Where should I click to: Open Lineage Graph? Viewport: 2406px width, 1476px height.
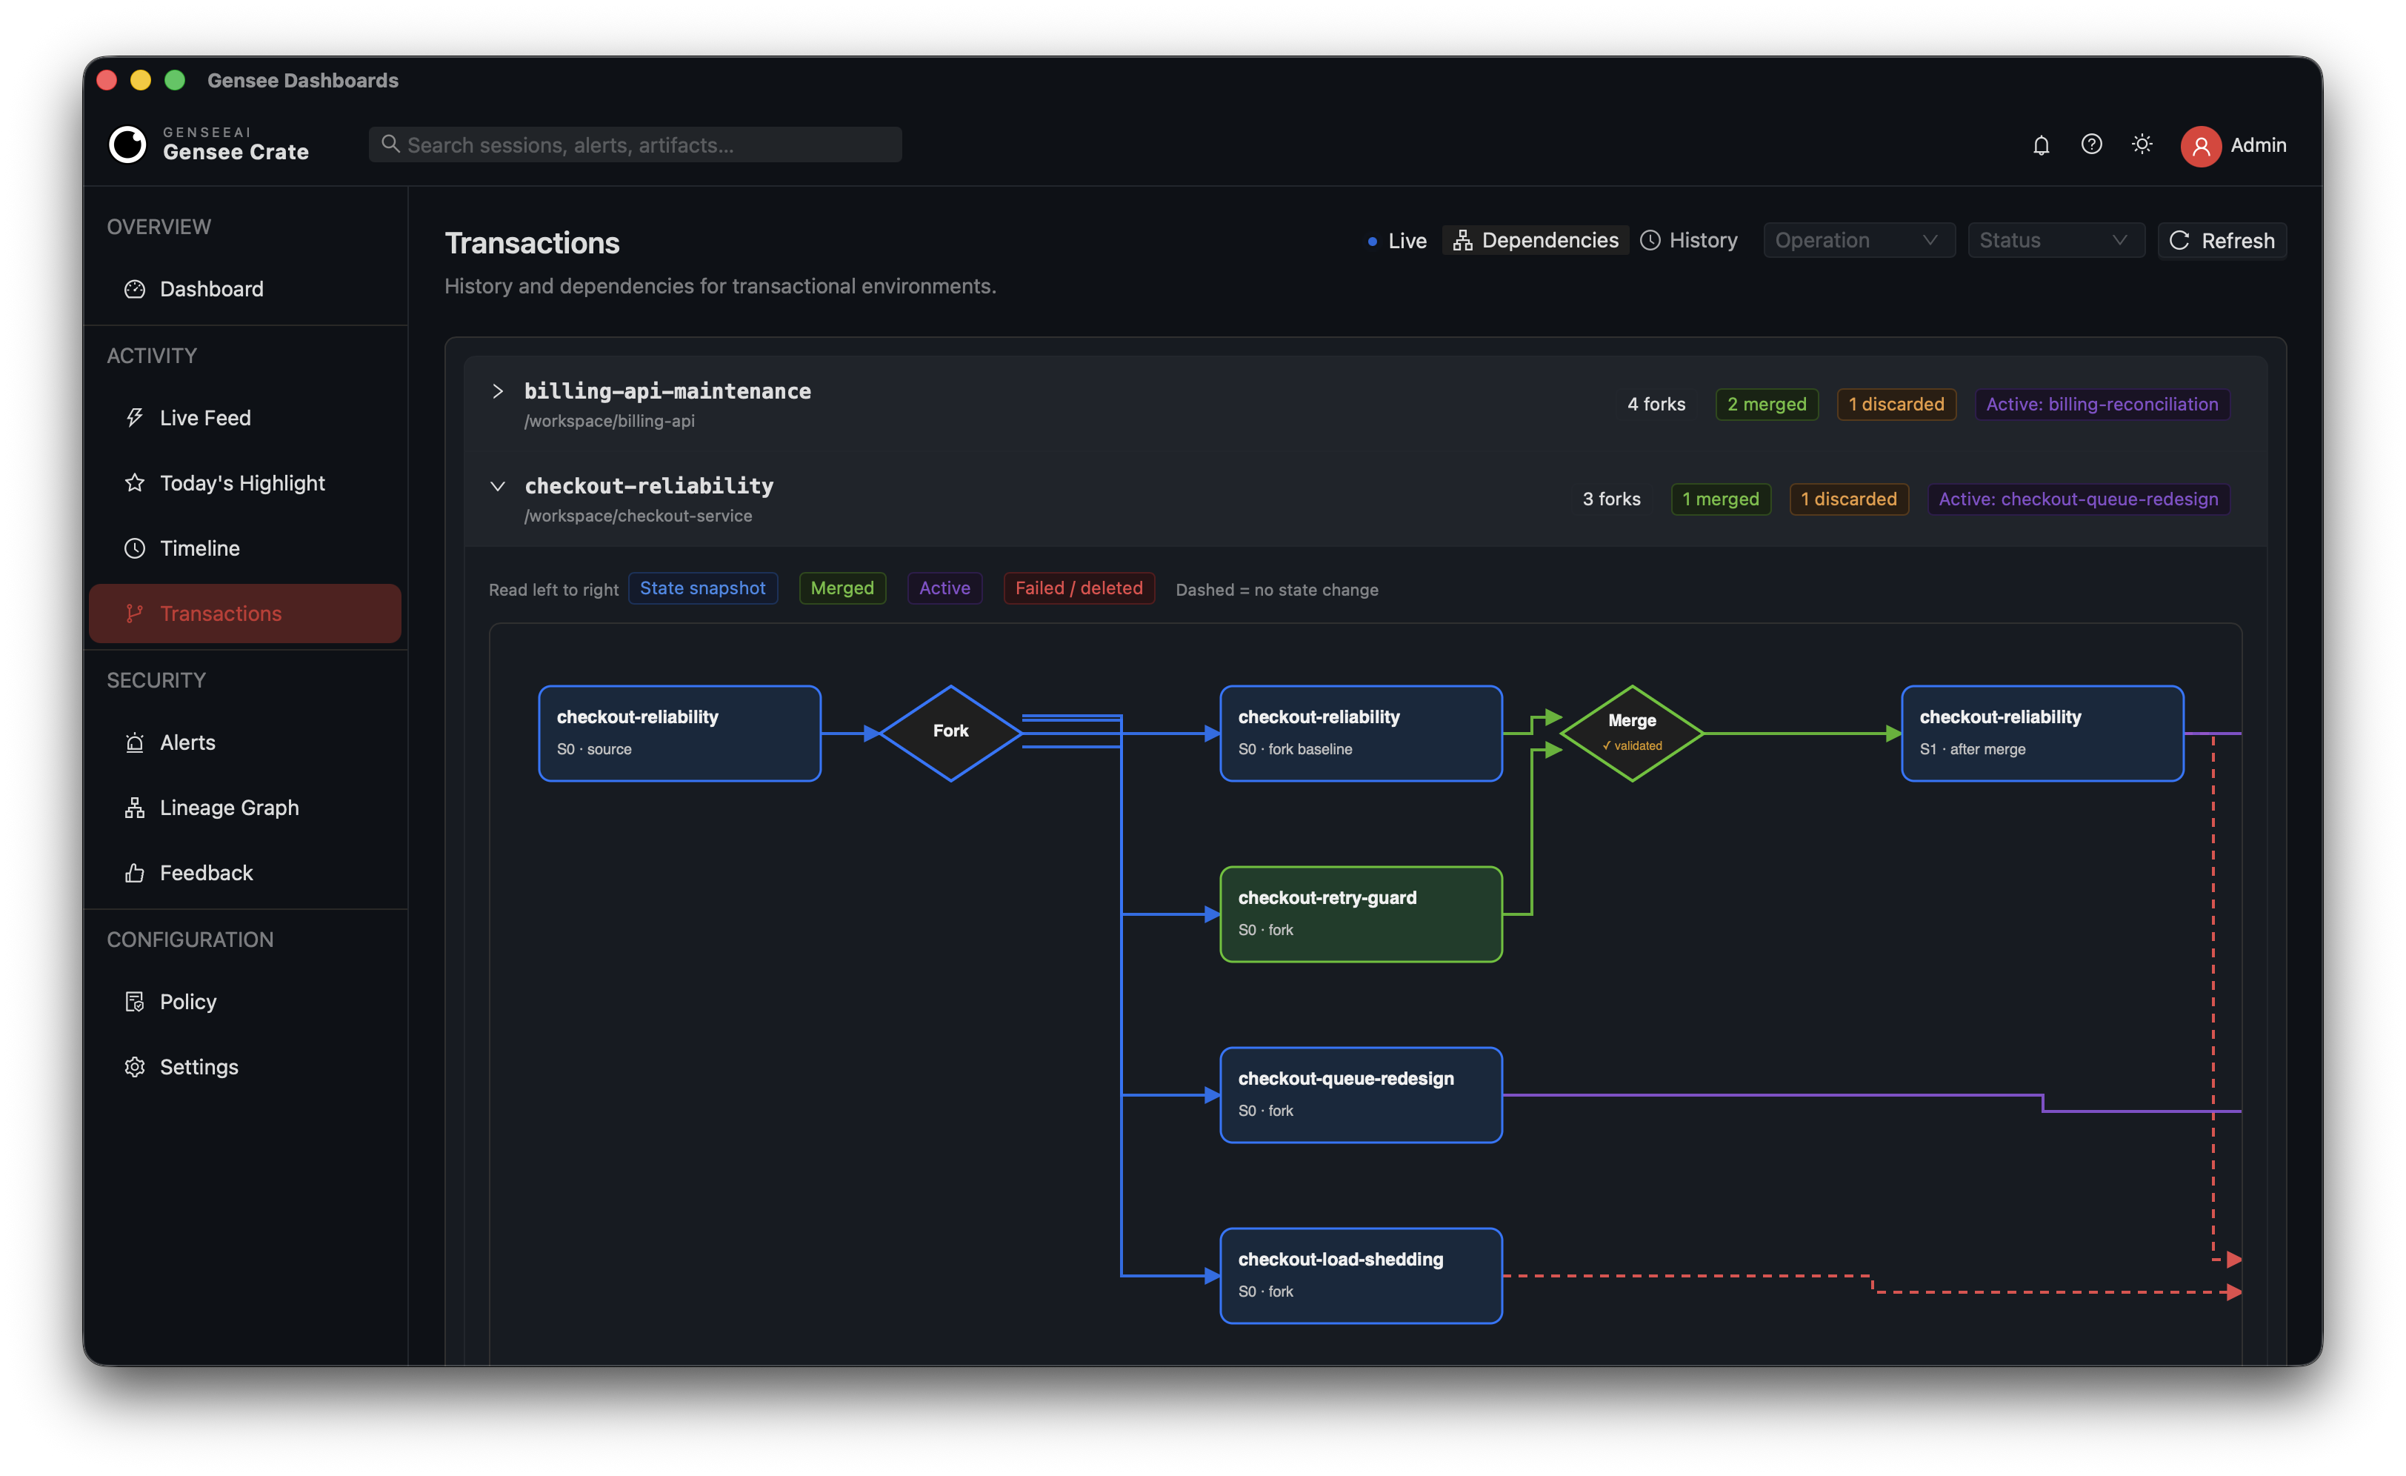tap(245, 808)
